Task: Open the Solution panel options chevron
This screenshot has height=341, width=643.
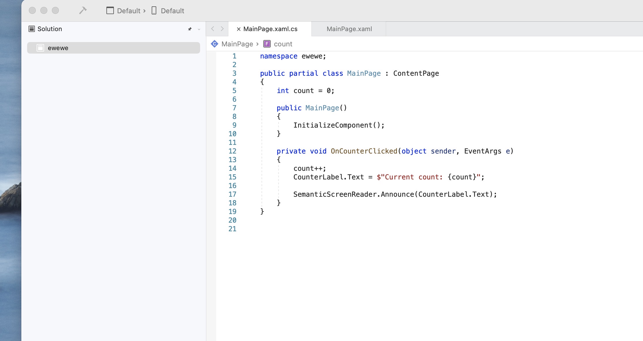Action: (198, 29)
